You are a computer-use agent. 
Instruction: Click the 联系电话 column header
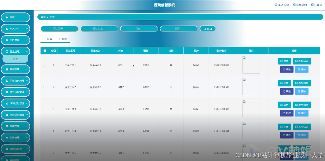221,51
